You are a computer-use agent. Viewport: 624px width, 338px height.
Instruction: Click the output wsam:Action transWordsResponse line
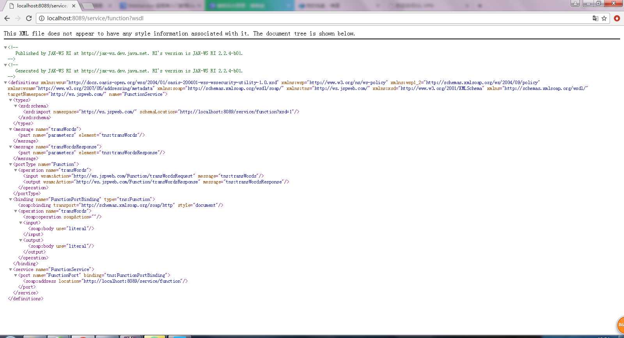[x=156, y=182]
